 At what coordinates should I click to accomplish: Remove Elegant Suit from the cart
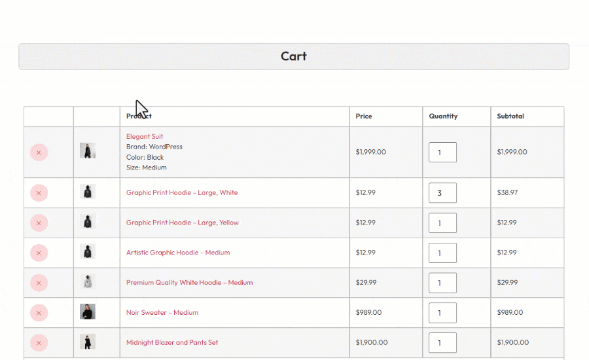[x=39, y=153]
